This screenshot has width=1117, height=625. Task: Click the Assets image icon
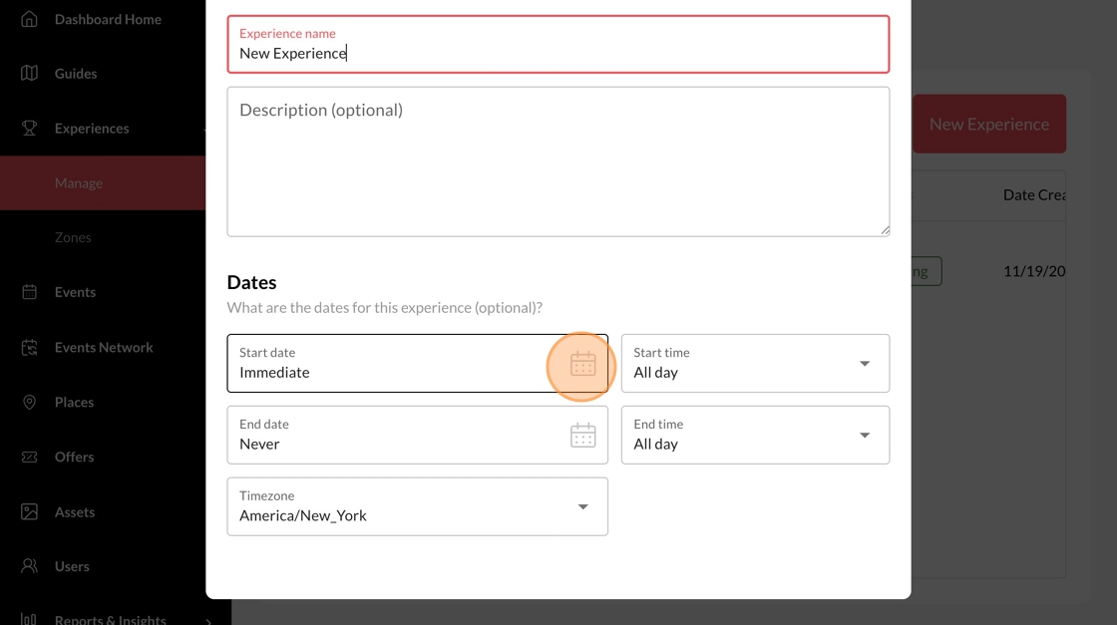pyautogui.click(x=29, y=511)
